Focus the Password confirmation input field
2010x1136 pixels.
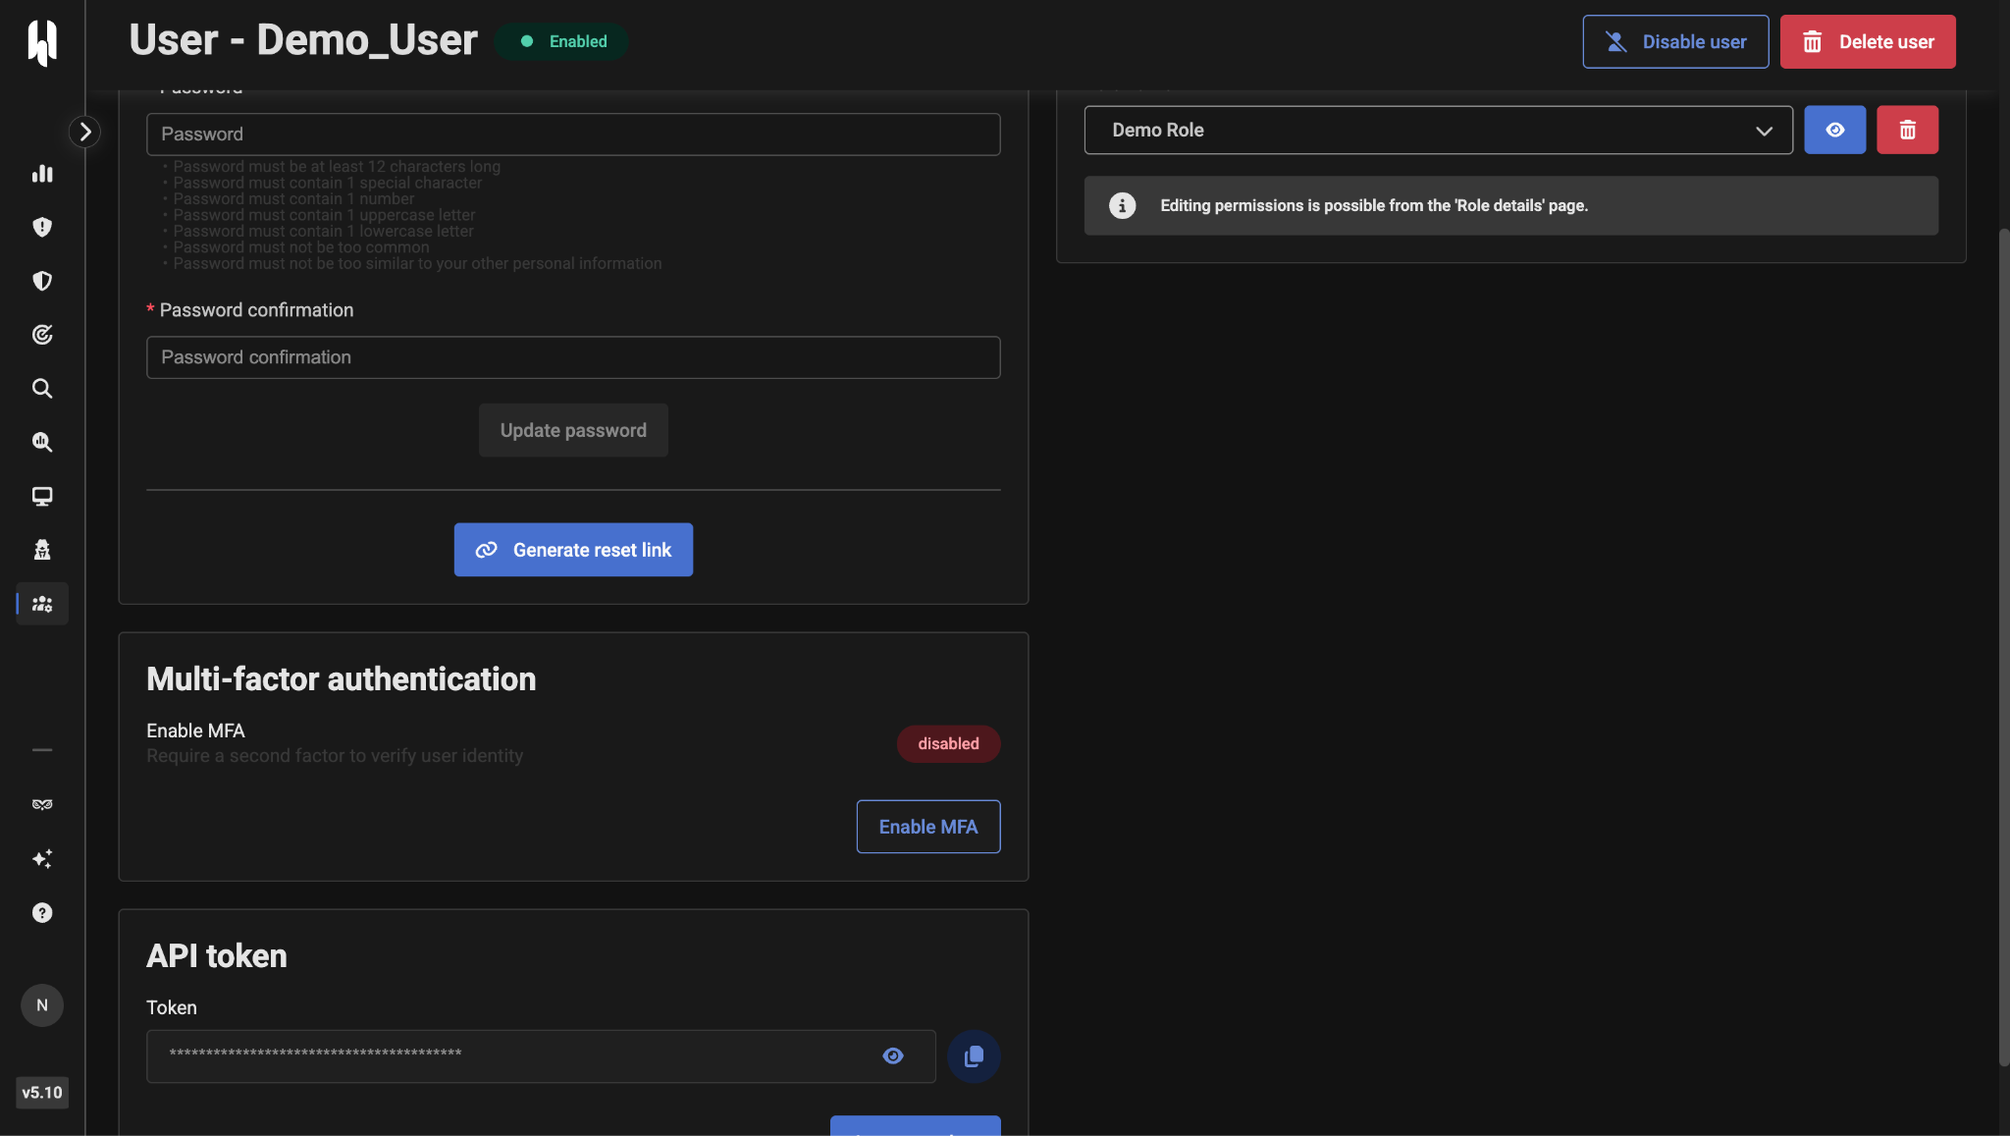pos(573,357)
